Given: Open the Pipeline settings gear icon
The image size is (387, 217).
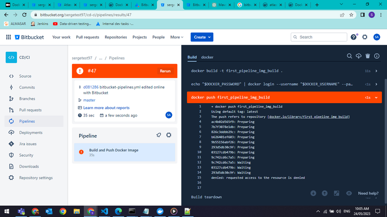Looking at the screenshot, I should click(x=169, y=135).
